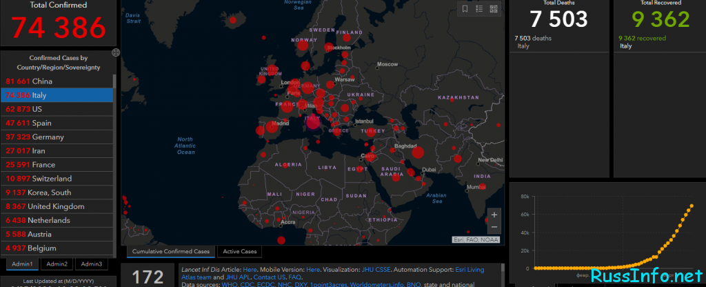Open the JHU CSSE link
This screenshot has width=706, height=287.
click(376, 270)
